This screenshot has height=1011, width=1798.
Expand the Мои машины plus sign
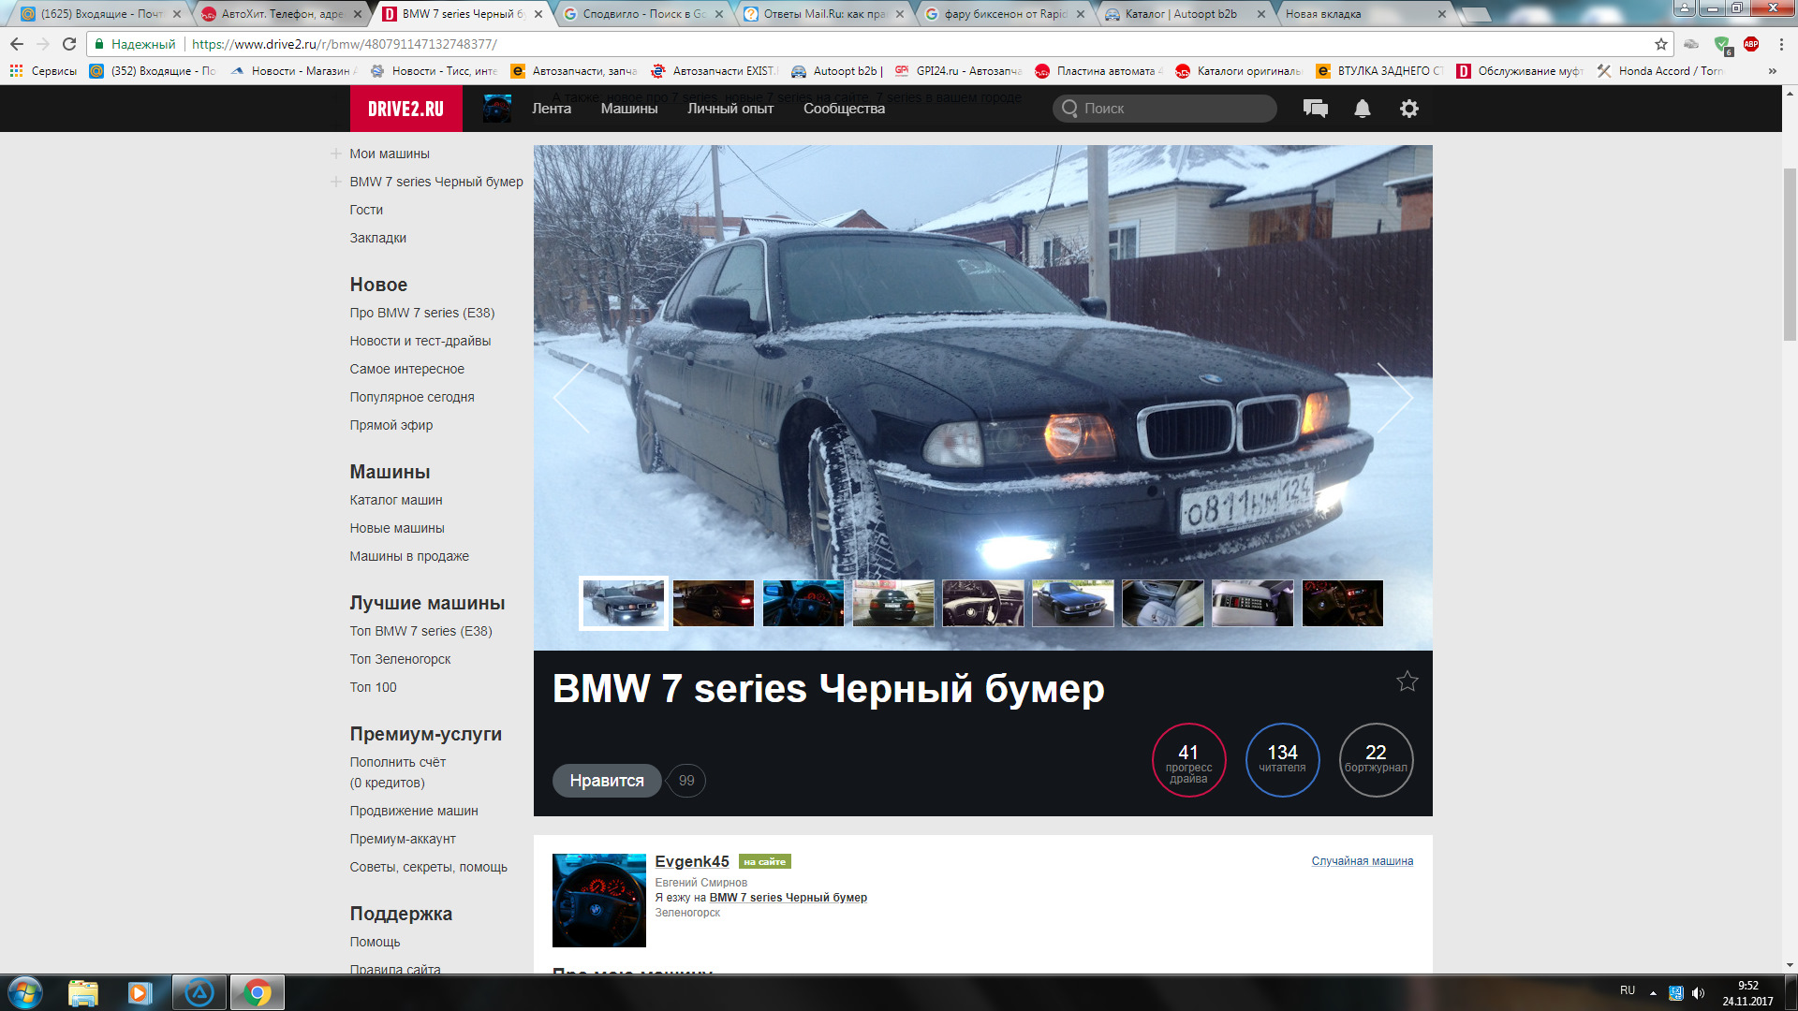(335, 154)
